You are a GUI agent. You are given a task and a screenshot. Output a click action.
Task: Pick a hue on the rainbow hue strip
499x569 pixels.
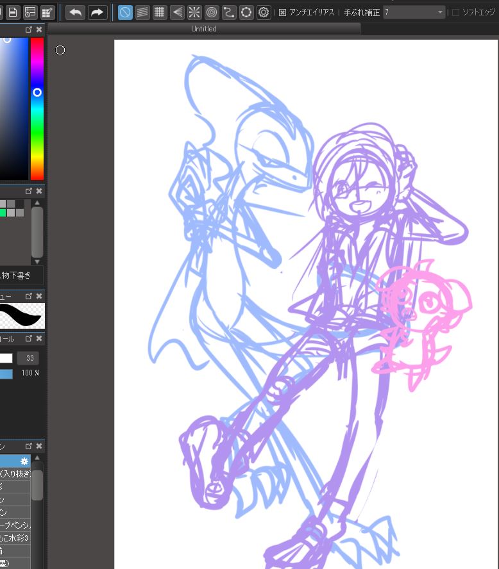37,109
